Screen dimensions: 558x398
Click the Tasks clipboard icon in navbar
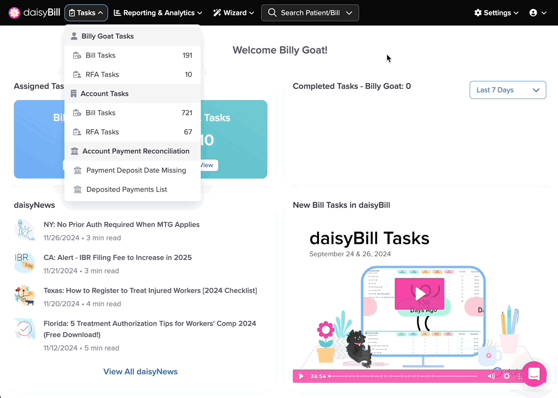(x=72, y=13)
